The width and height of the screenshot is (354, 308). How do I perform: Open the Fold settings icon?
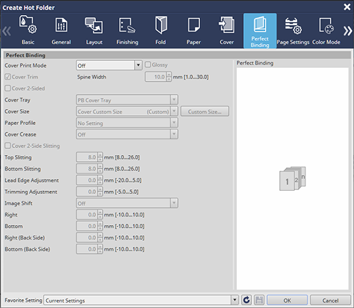click(x=161, y=25)
